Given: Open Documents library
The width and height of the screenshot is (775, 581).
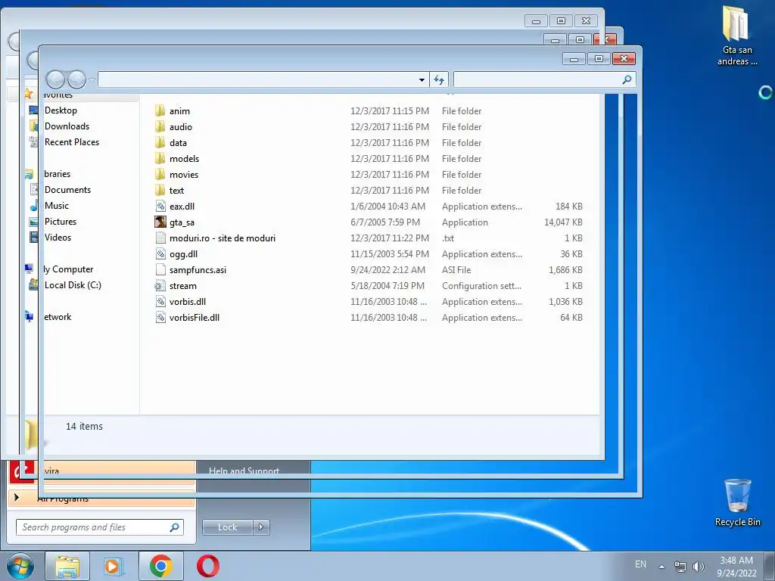Looking at the screenshot, I should [x=67, y=190].
